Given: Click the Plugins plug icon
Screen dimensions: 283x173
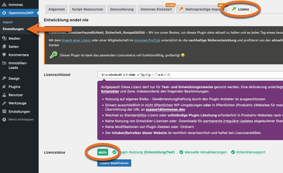Looking at the screenshot, I should (x=4, y=86).
